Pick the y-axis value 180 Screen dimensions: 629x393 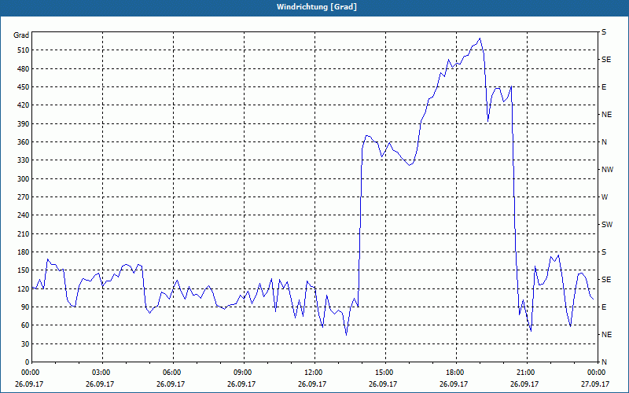coord(24,252)
